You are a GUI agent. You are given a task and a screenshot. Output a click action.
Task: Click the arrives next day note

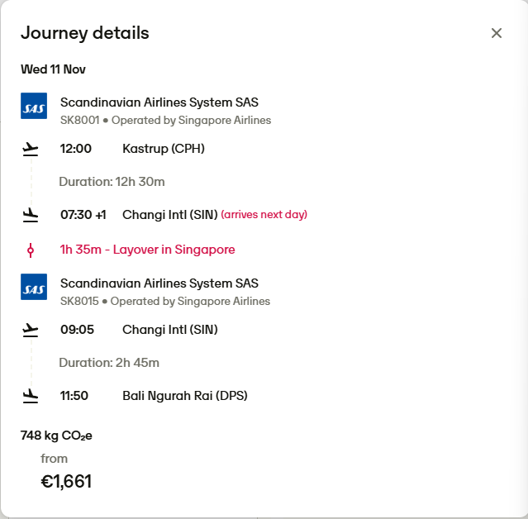(x=264, y=215)
